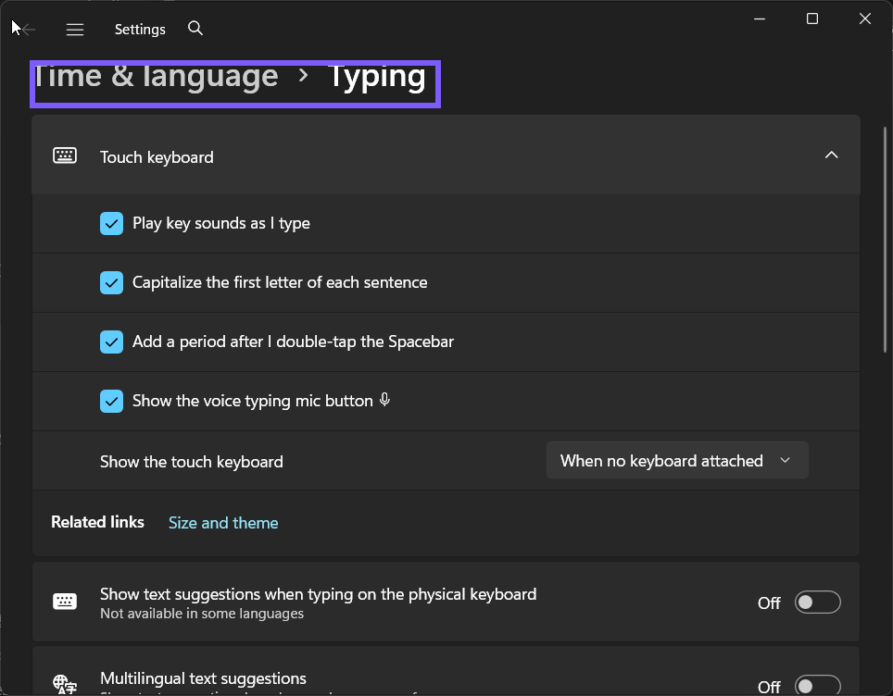Open When no keyboard attached dropdown
Viewport: 893px width, 696px height.
(x=677, y=460)
